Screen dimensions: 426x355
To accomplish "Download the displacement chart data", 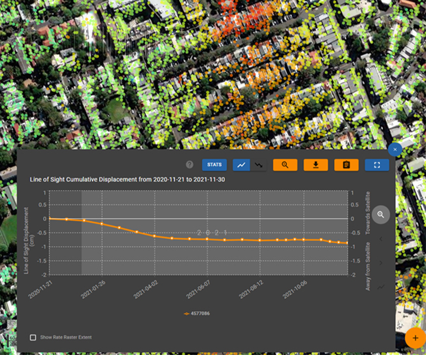I will (x=315, y=165).
